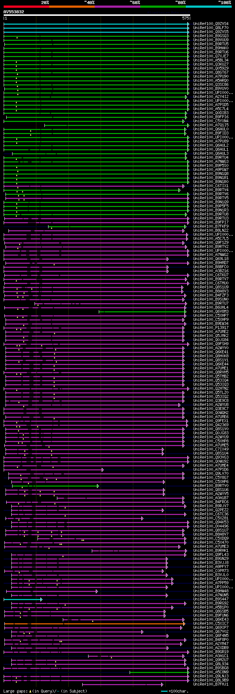Image resolution: width=235 pixels, height=694 pixels.
Task: Open hit UniRef100_B9RHK1
Action: click(211, 550)
